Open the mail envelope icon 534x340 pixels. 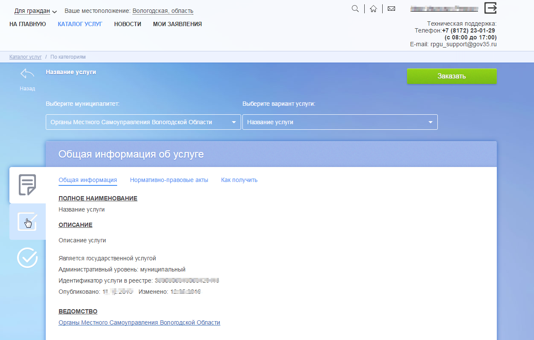[x=391, y=9]
